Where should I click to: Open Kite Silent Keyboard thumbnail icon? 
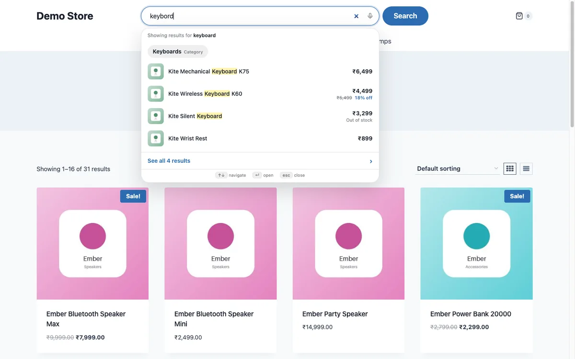point(156,116)
